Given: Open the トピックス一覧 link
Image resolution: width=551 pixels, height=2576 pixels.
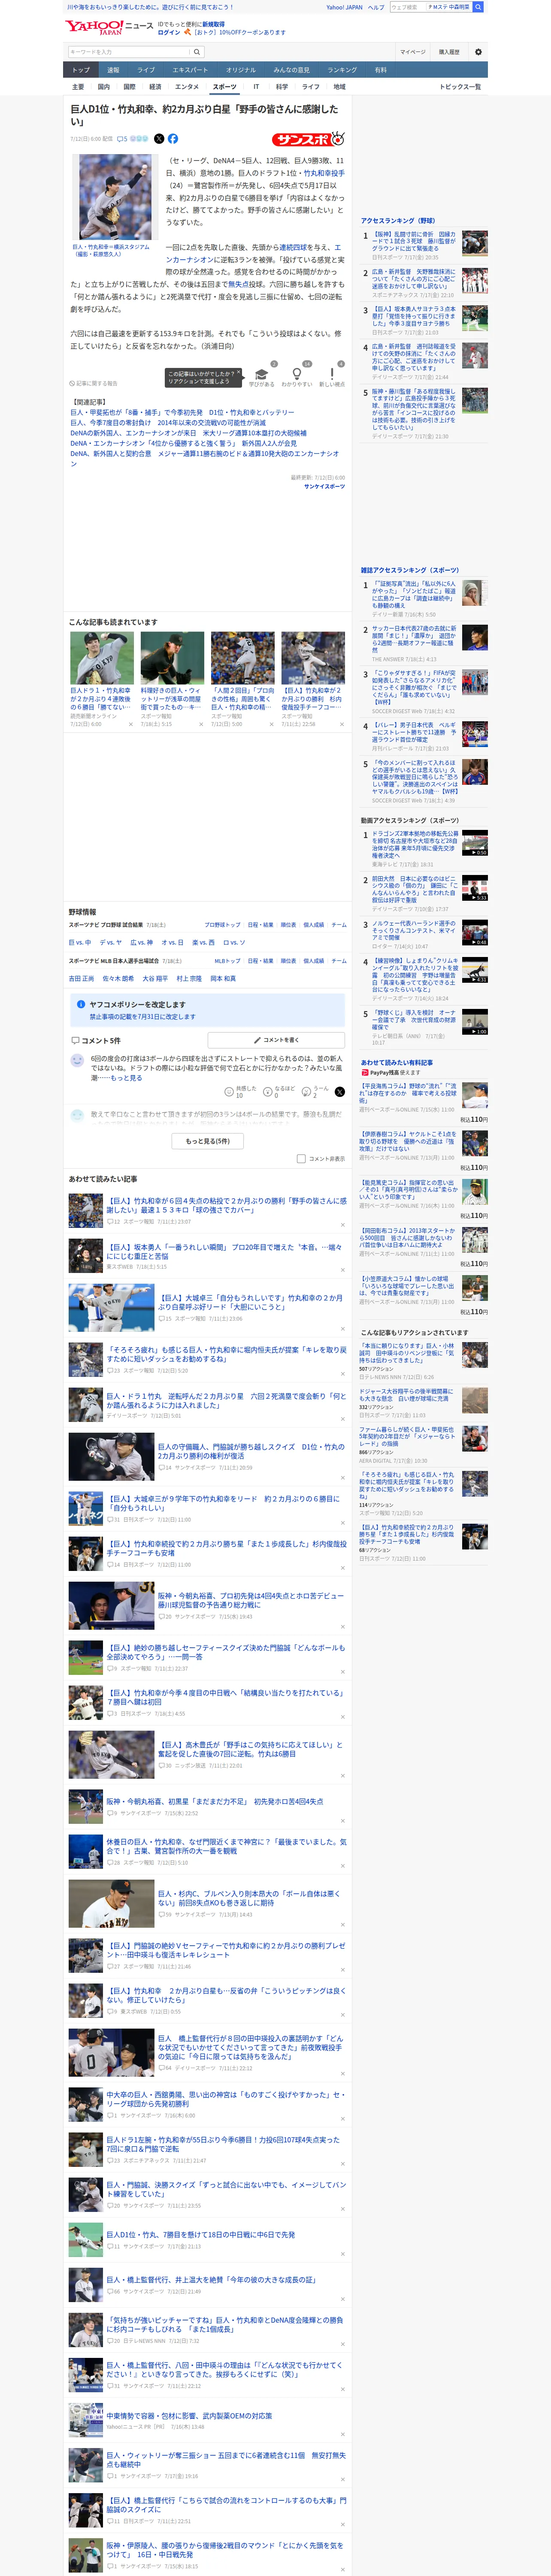Looking at the screenshot, I should coord(460,87).
